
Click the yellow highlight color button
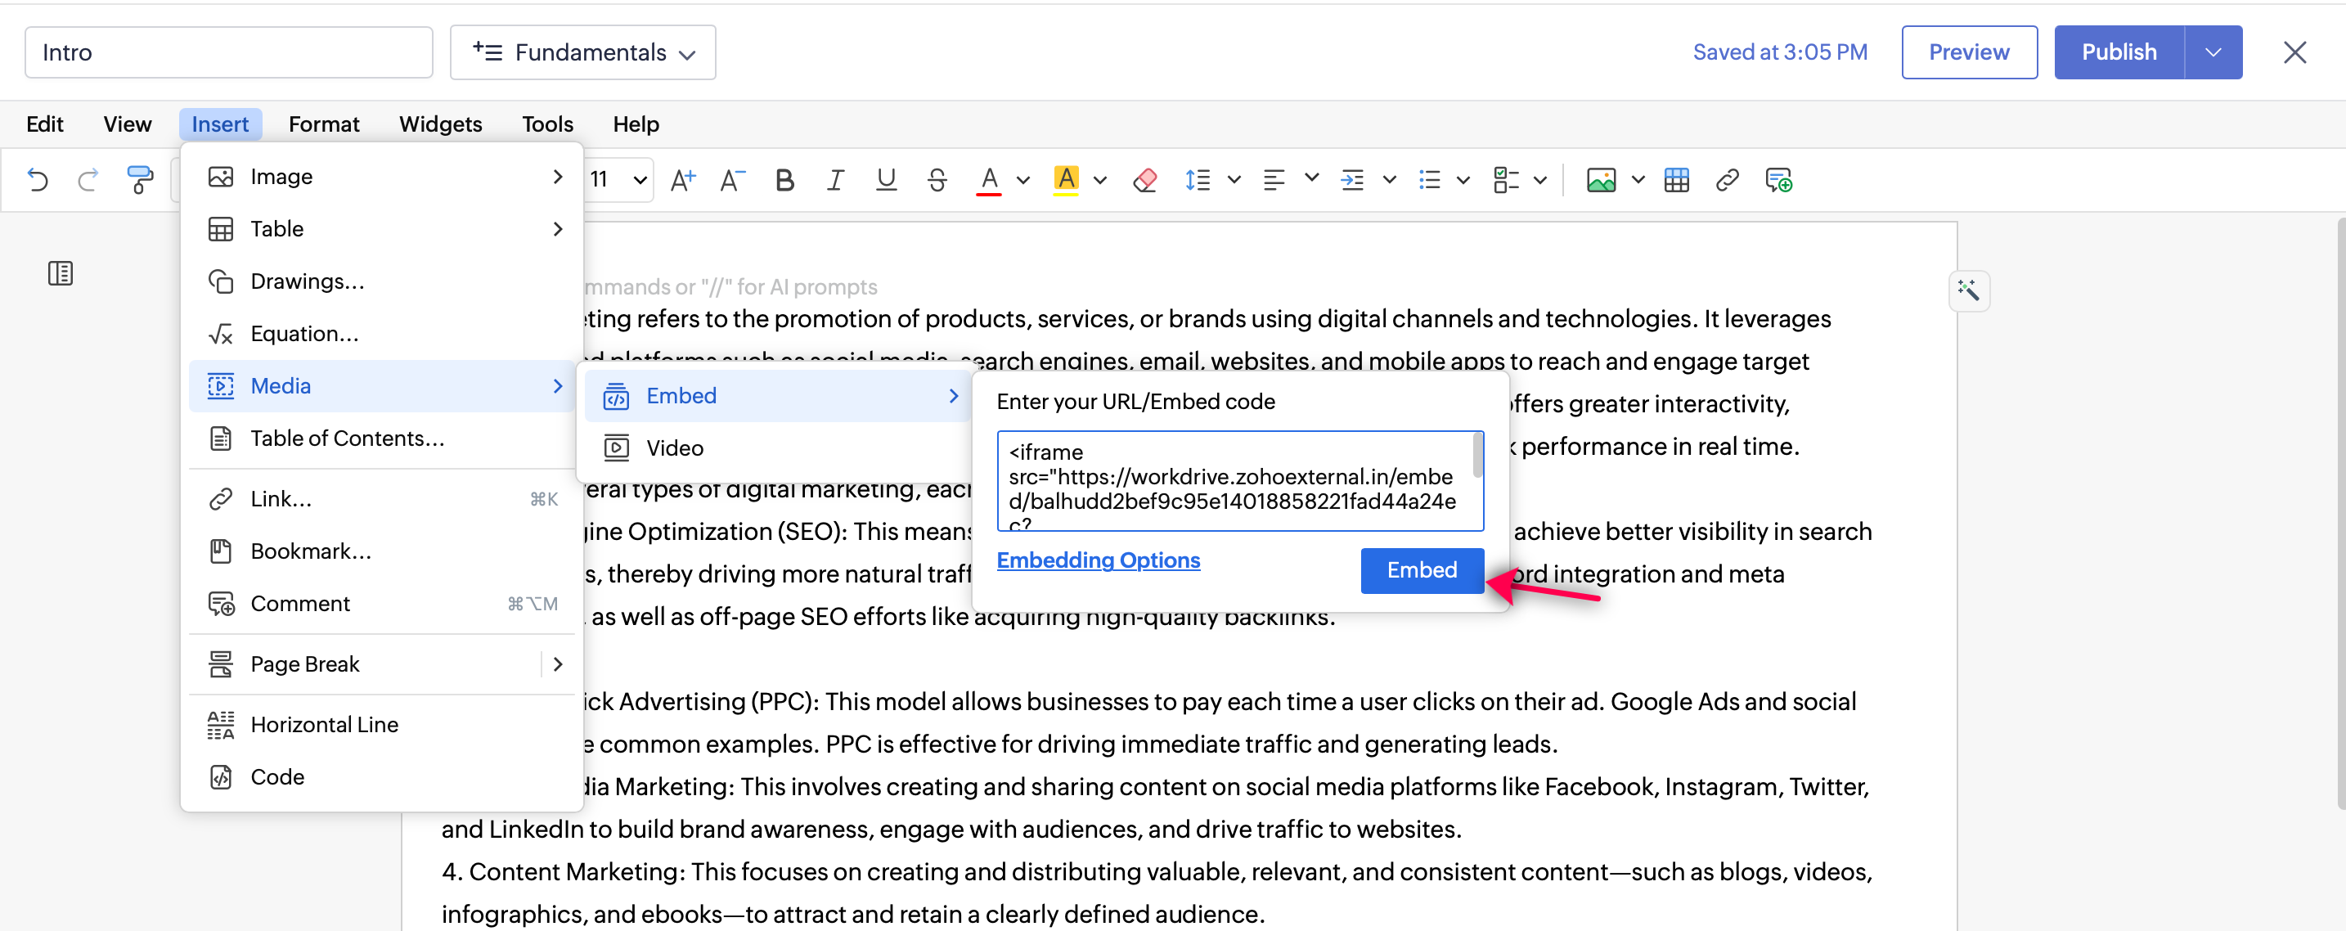click(1066, 180)
